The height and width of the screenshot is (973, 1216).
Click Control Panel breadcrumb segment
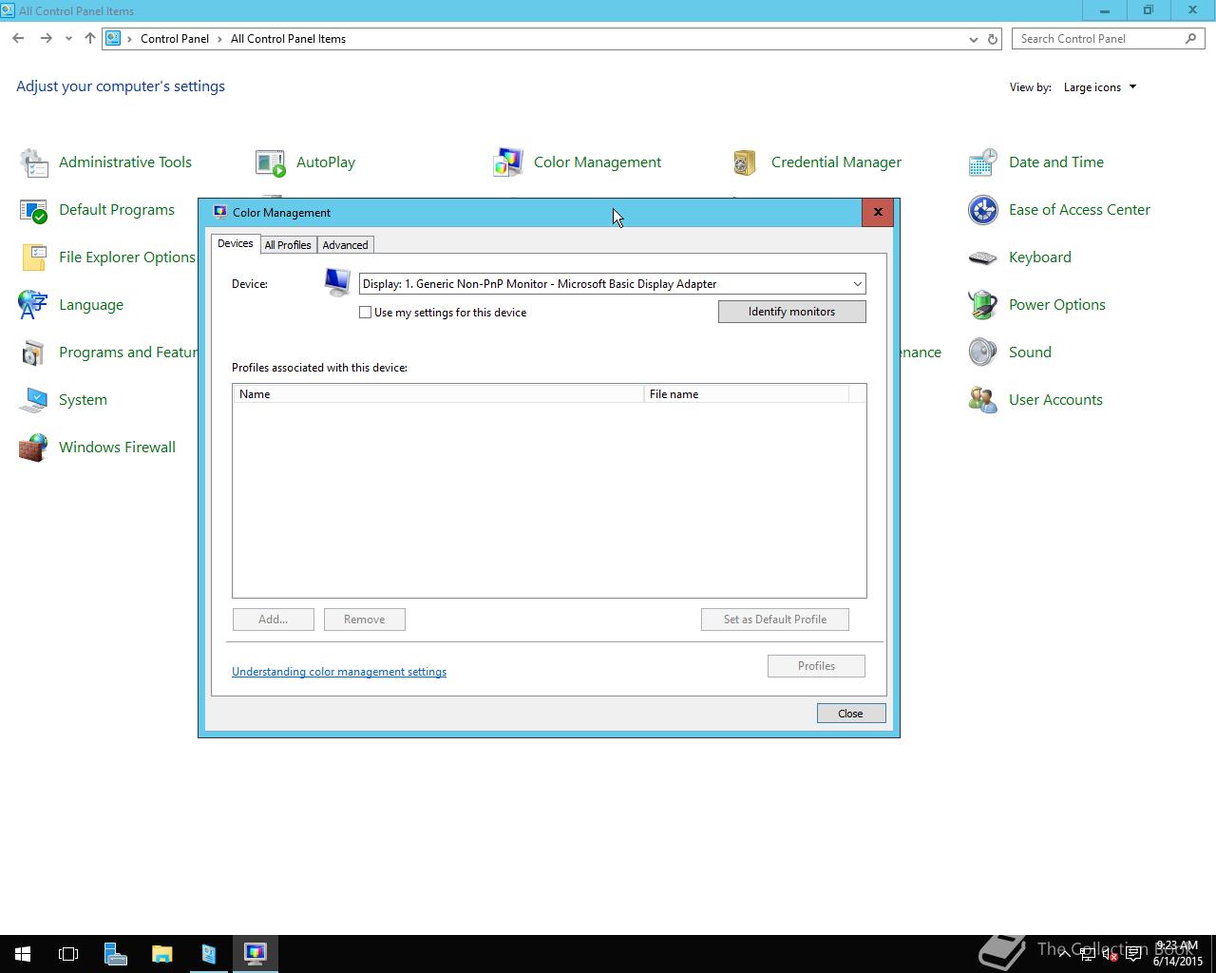175,39
